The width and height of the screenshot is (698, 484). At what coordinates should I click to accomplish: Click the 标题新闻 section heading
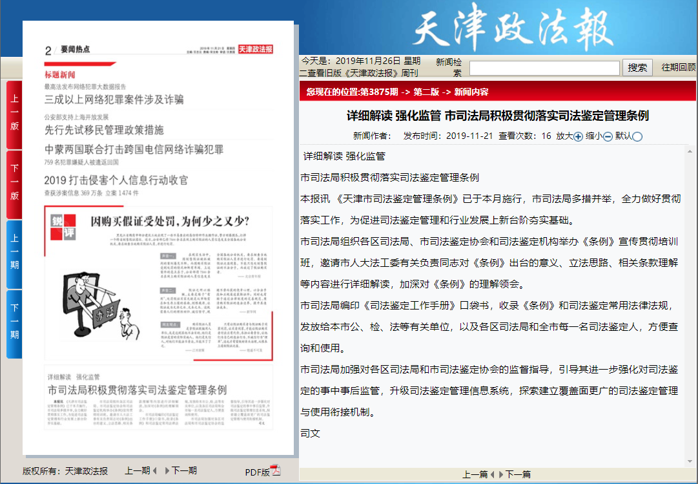(59, 75)
